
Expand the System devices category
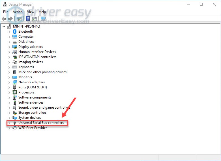tap(9, 118)
